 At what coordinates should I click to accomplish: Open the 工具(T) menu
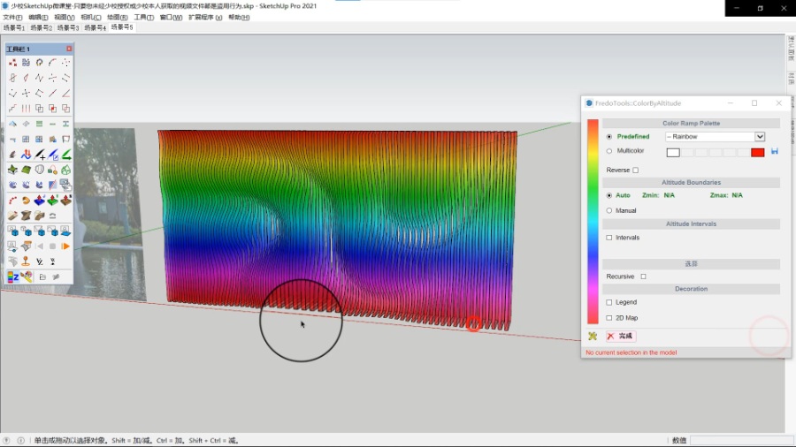(143, 18)
